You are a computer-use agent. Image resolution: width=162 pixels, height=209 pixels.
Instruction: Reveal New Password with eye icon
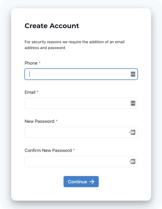point(132,132)
